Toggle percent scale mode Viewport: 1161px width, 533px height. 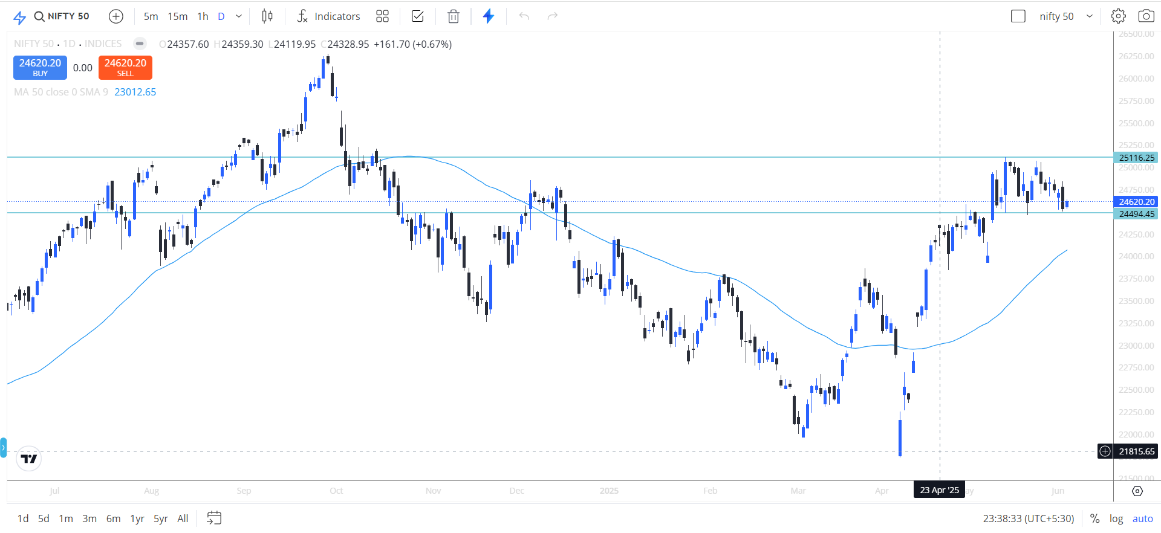point(1095,518)
